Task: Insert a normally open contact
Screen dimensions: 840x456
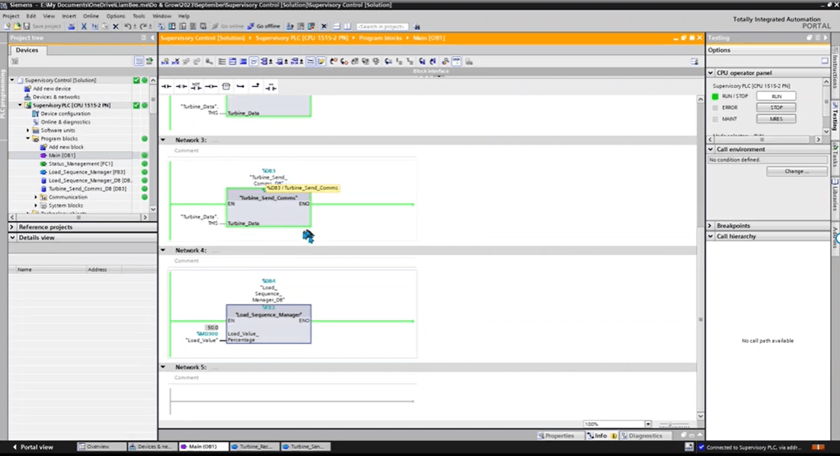Action: click(166, 86)
